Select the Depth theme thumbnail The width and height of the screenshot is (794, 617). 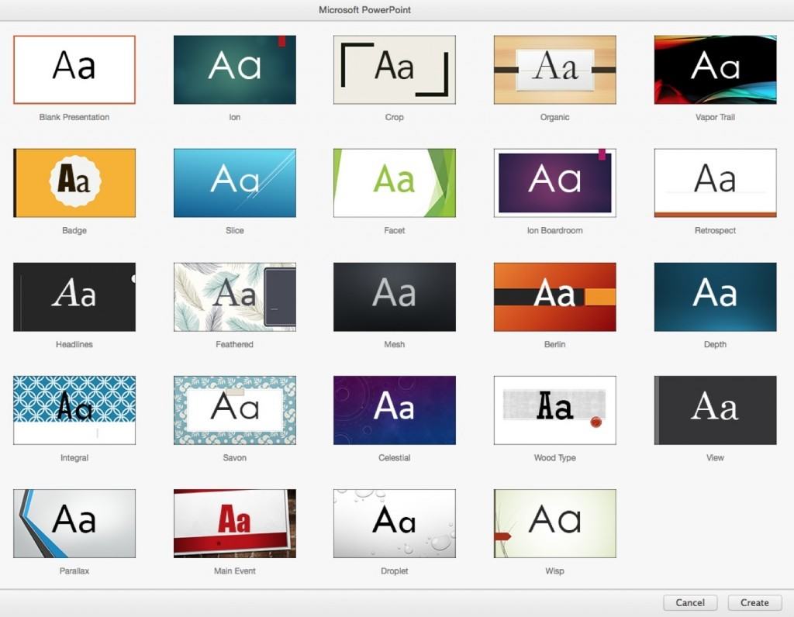click(x=715, y=297)
